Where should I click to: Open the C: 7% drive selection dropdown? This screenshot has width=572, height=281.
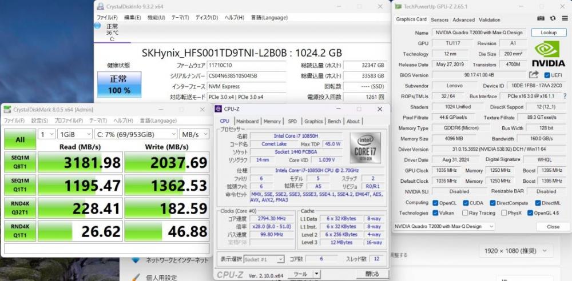pos(136,134)
